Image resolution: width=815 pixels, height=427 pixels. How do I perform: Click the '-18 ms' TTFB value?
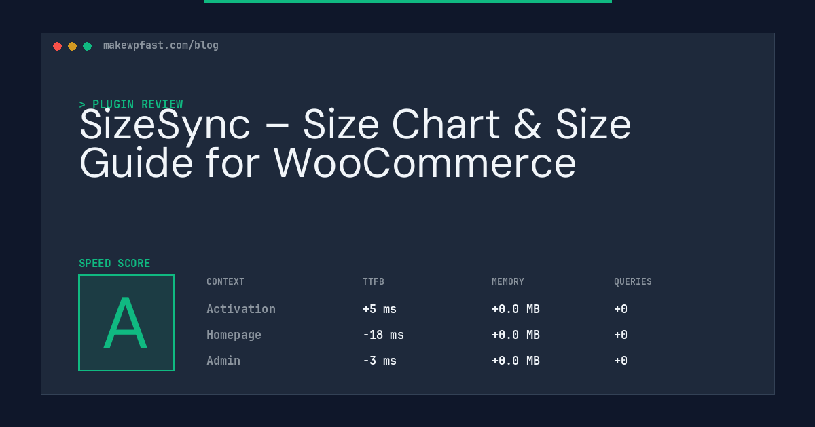tap(383, 335)
